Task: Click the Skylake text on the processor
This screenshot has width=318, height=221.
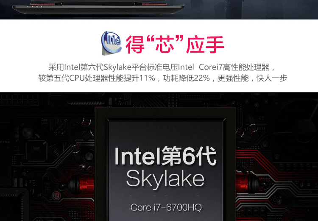Action: pos(165,179)
